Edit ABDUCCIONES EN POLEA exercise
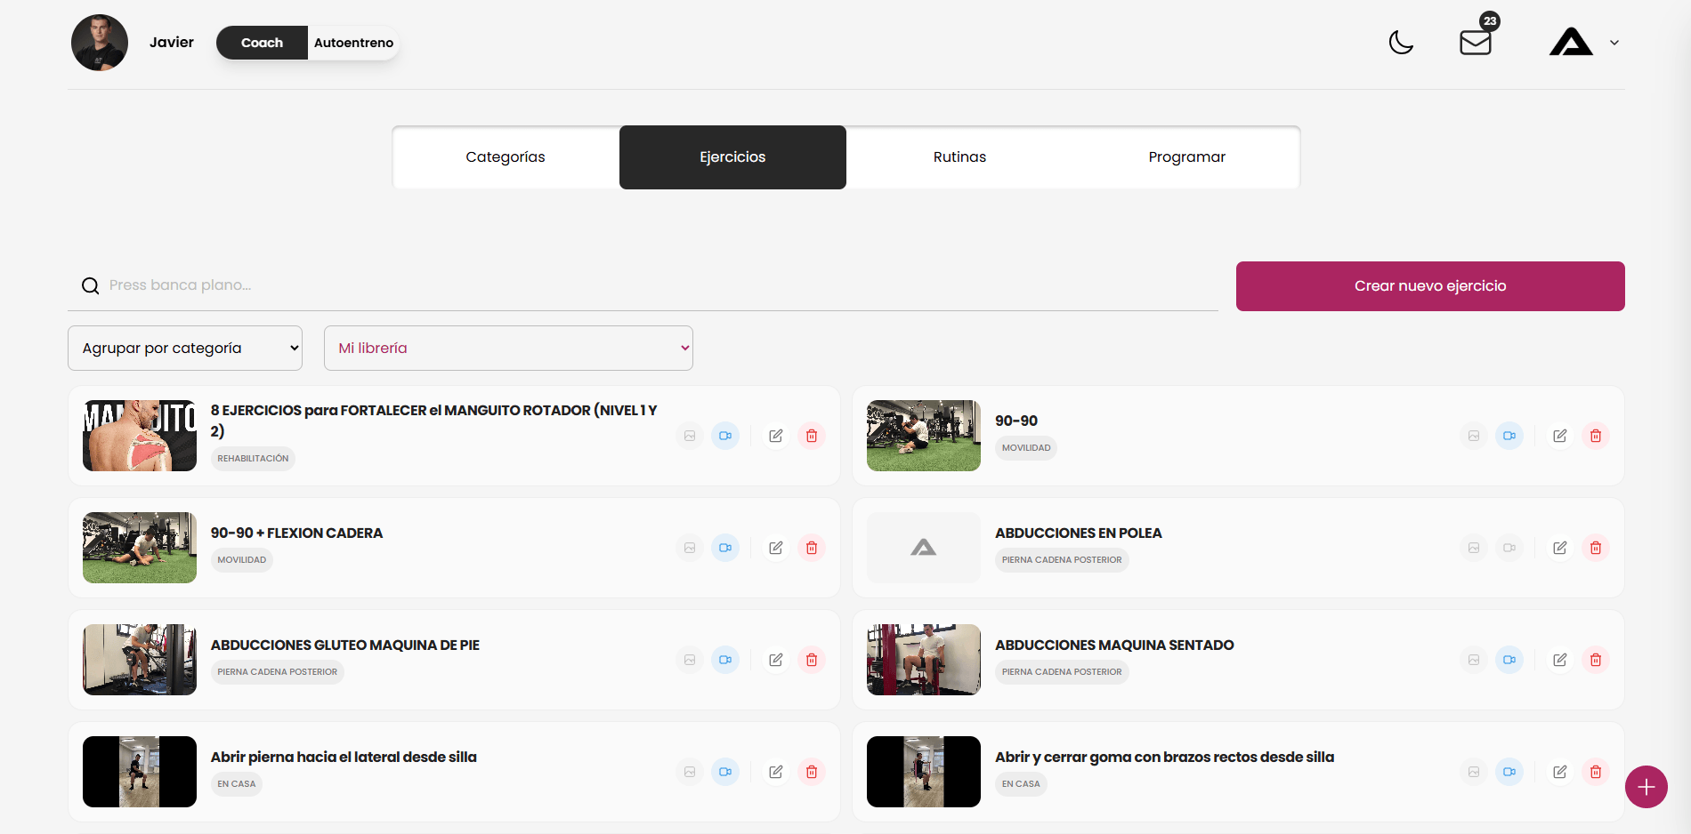Screen dimensions: 1691x834 click(1559, 548)
